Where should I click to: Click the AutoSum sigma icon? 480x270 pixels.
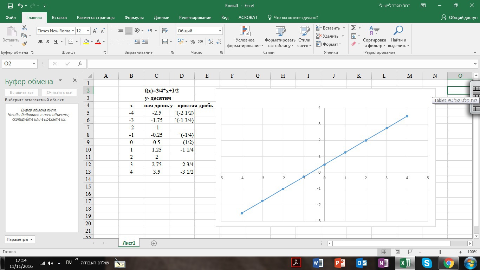(x=354, y=28)
